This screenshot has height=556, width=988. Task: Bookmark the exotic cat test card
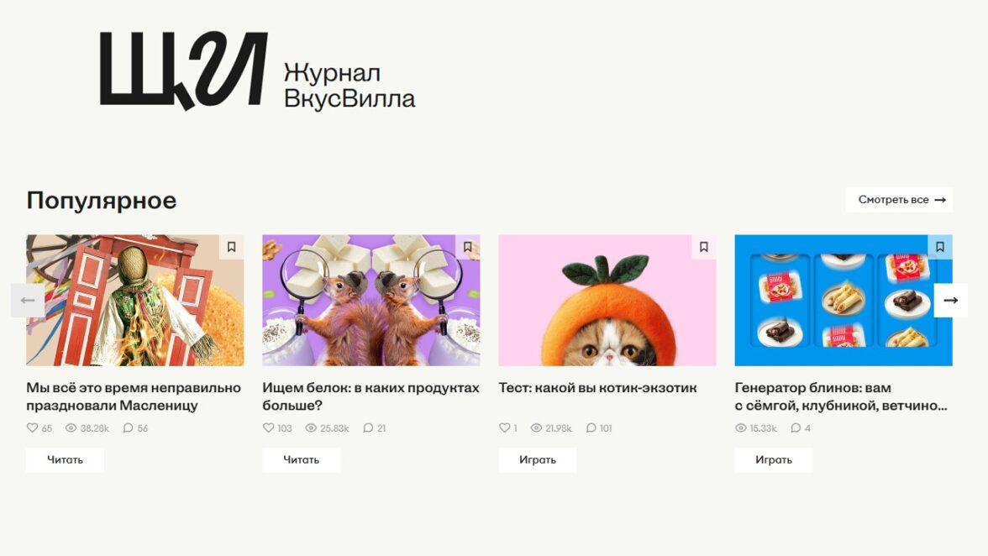pos(704,247)
